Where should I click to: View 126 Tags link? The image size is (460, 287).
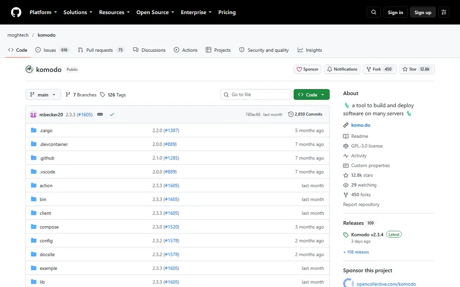113,95
